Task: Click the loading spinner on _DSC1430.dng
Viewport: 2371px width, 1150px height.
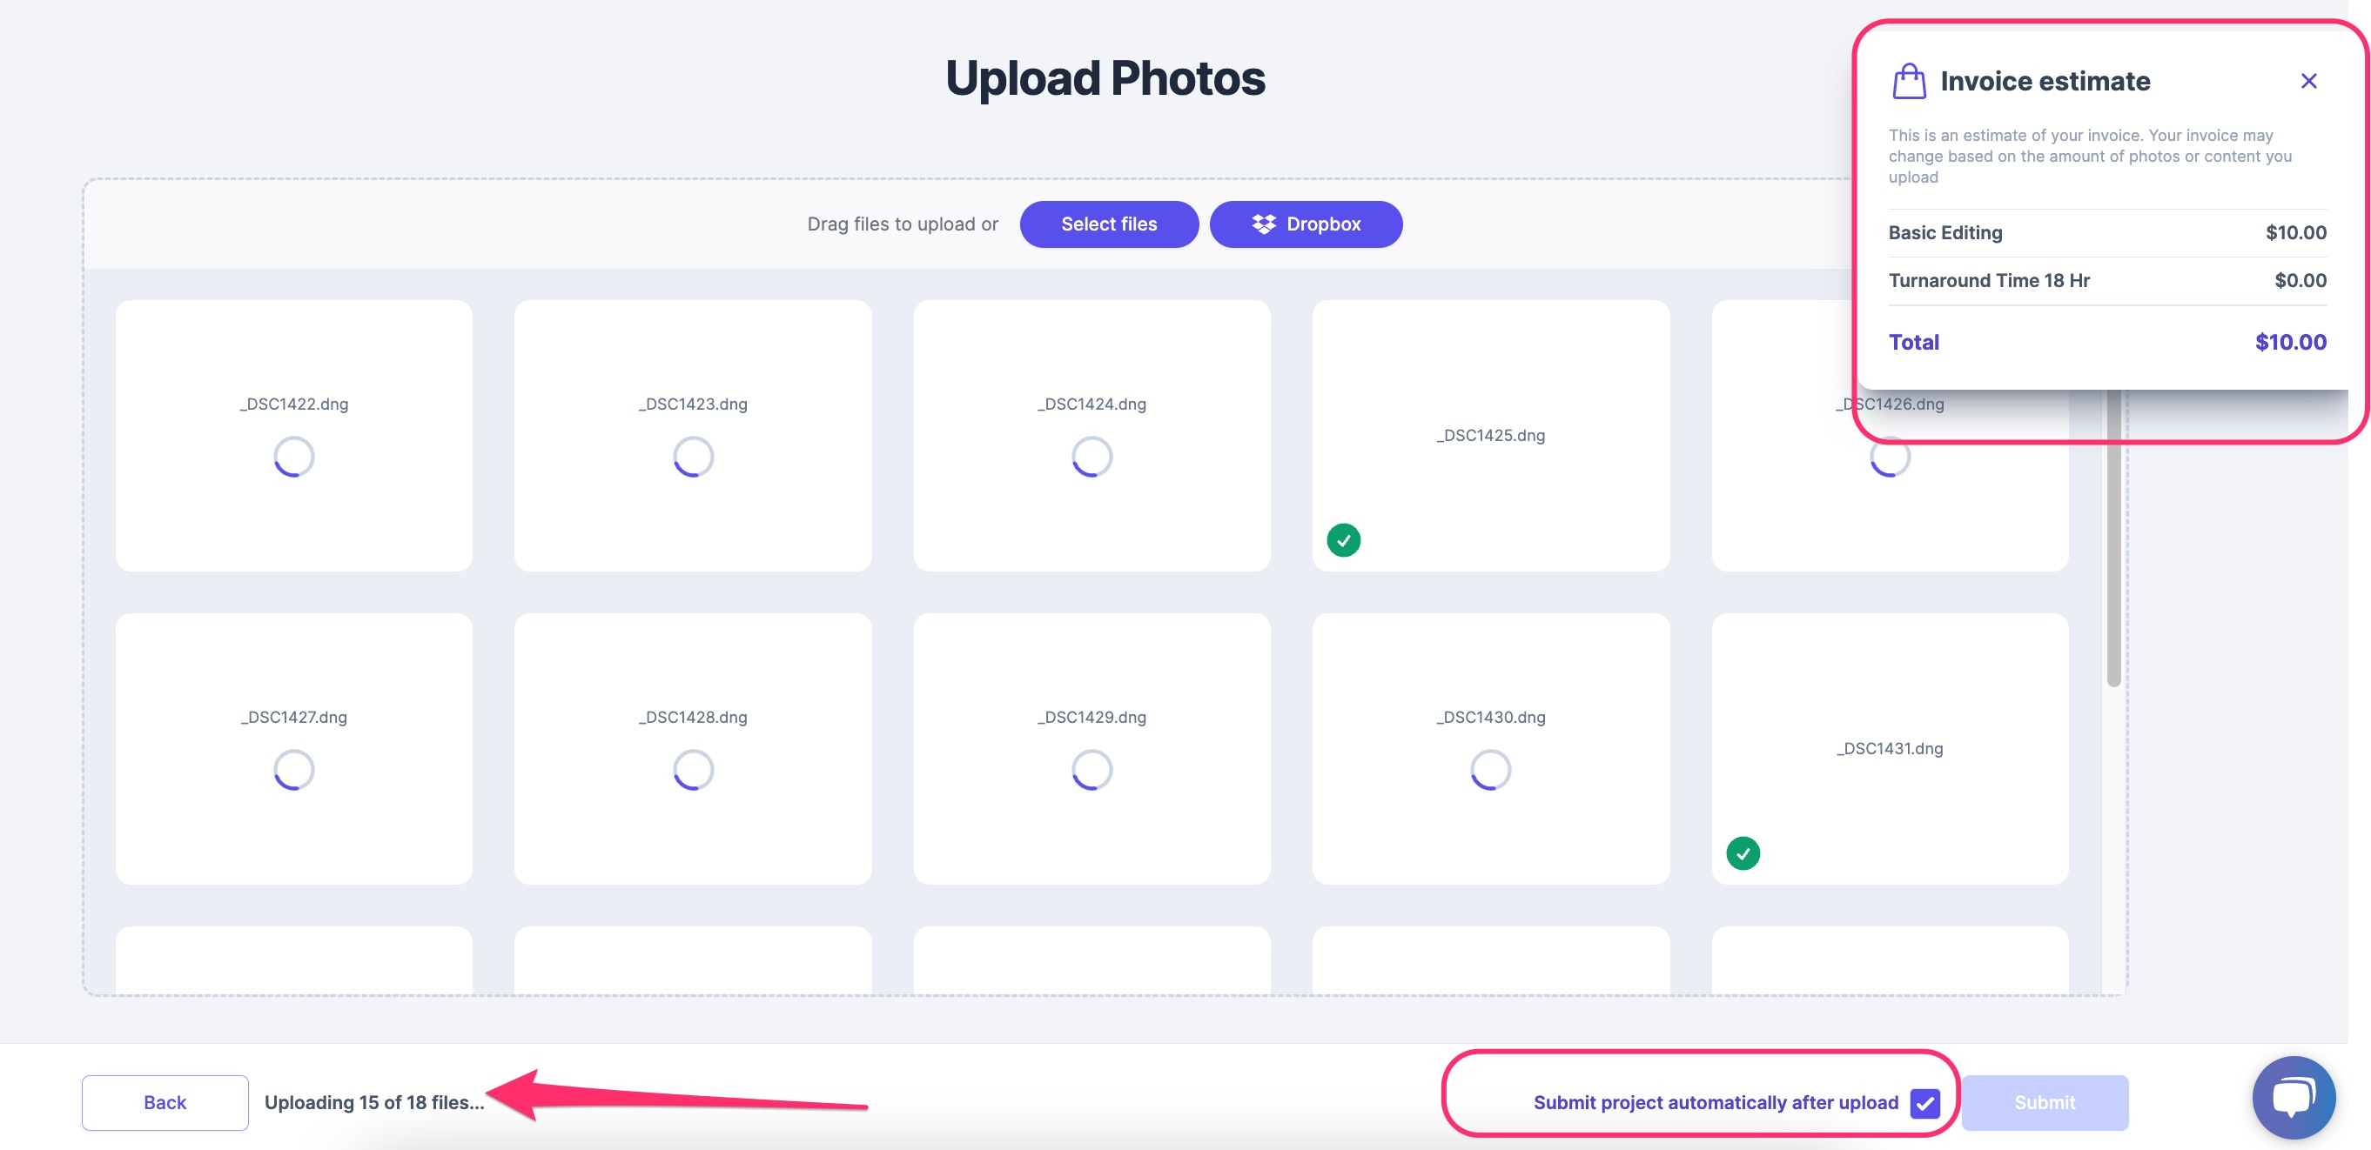Action: (1490, 769)
